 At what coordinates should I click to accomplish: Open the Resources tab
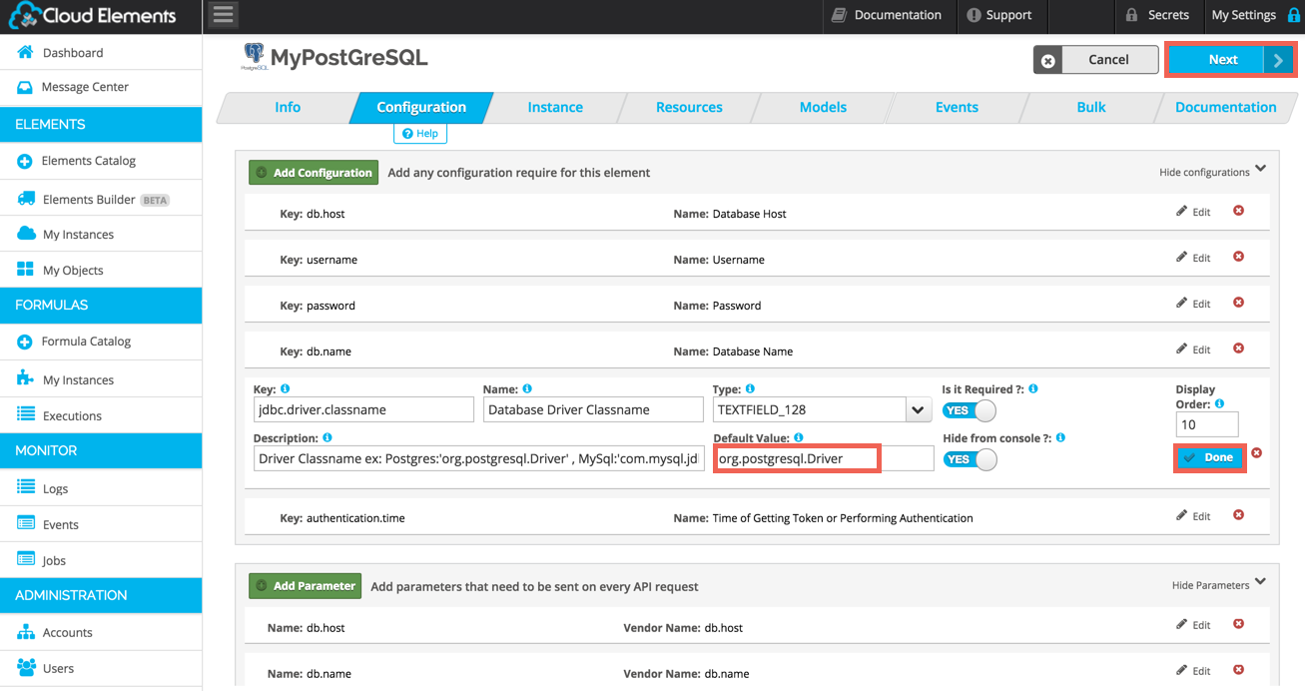coord(689,107)
